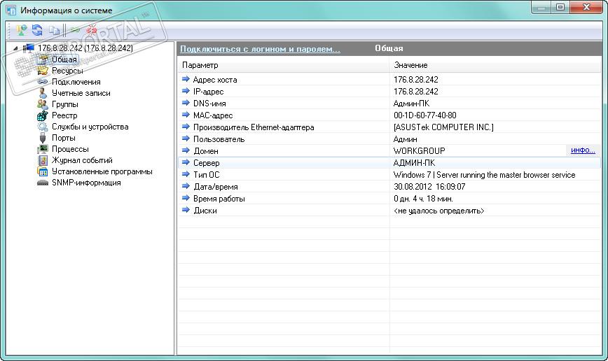Viewport: 608px width, 361px height.
Task: Select the computer icon of host 176.8.28.242
Action: [x=29, y=48]
